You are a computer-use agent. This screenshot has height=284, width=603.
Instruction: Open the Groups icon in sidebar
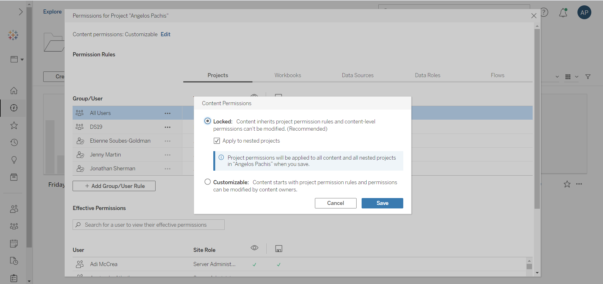click(x=14, y=226)
